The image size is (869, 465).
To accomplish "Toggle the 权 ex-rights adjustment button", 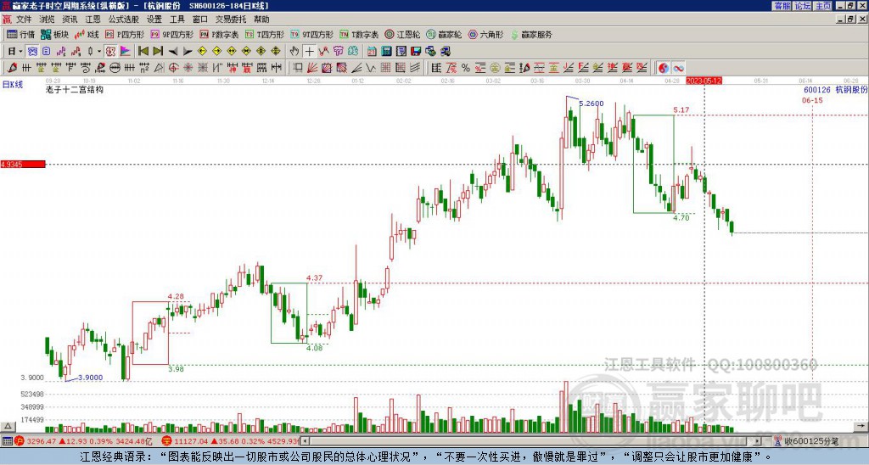I will tap(110, 51).
